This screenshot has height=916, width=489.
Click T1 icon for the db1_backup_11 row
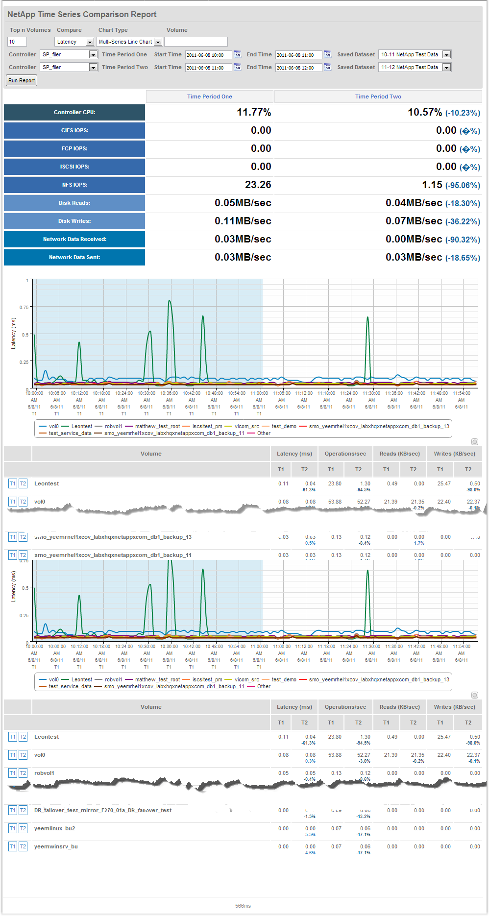click(x=13, y=555)
